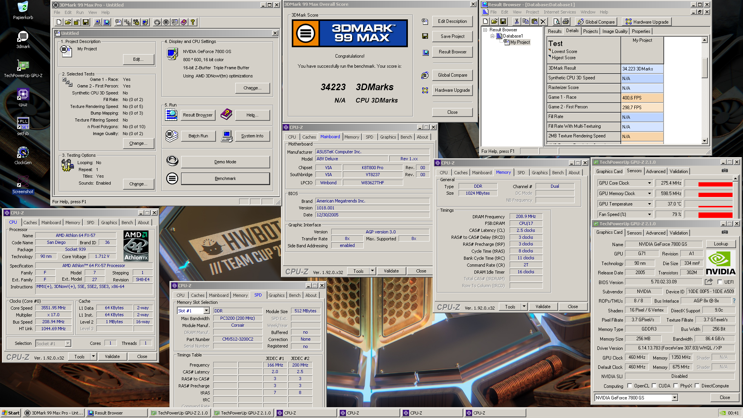The height and width of the screenshot is (418, 743).
Task: Click GPU-Z BIOS share/export icon
Action: (709, 282)
